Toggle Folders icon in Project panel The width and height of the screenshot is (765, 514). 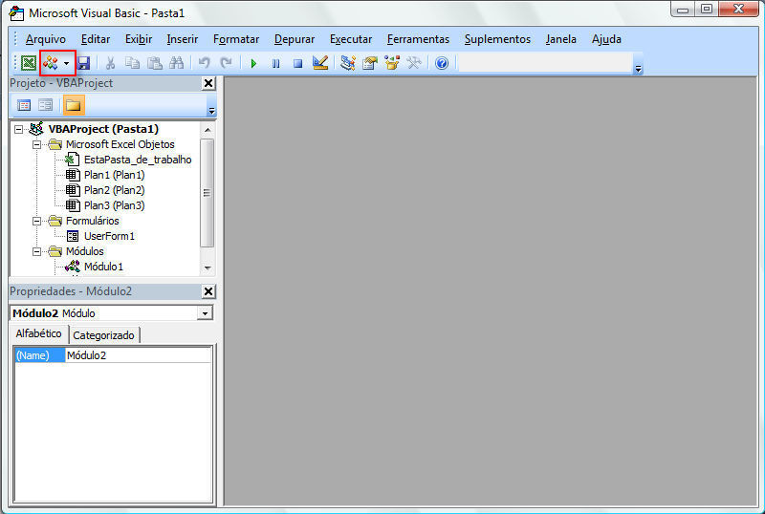74,105
